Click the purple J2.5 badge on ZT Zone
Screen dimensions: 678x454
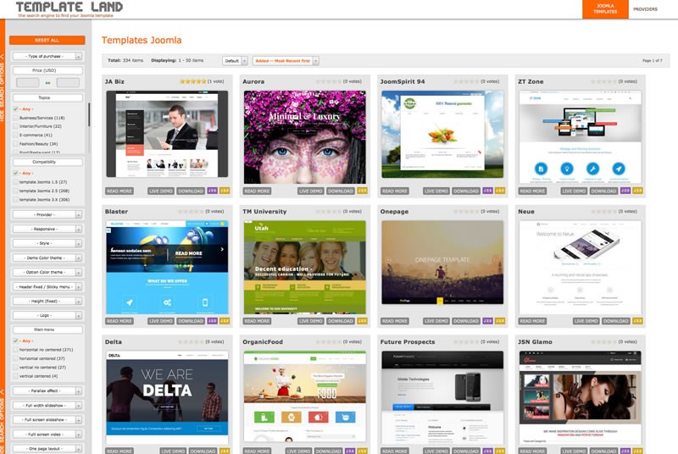click(625, 191)
